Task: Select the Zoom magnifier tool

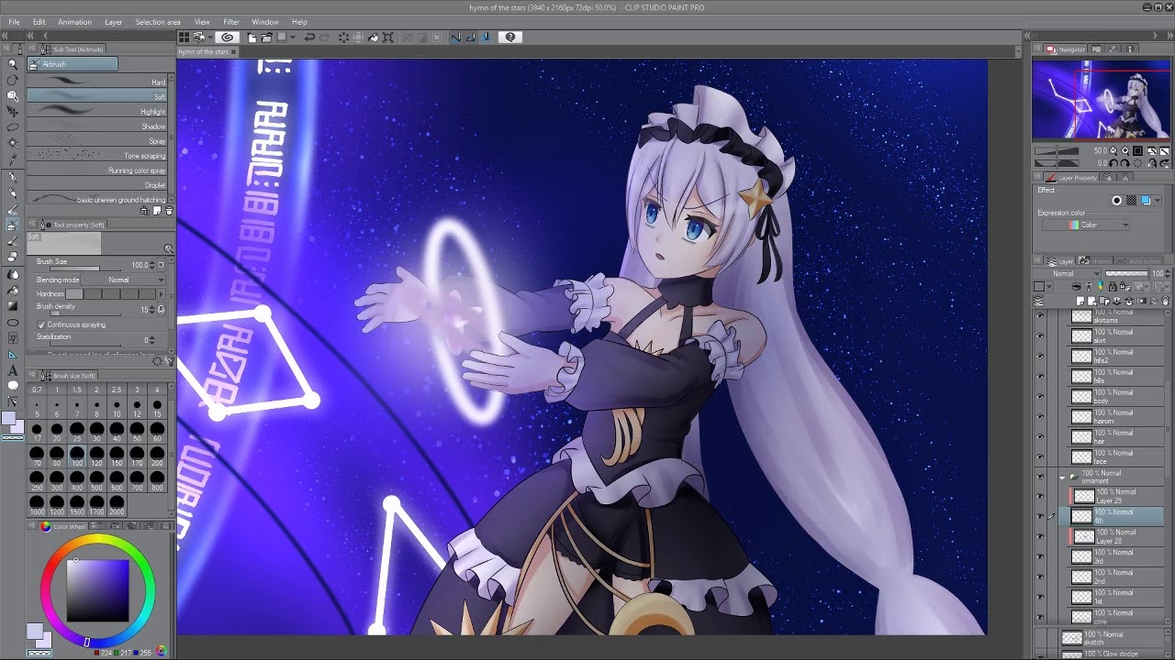Action: pyautogui.click(x=13, y=63)
